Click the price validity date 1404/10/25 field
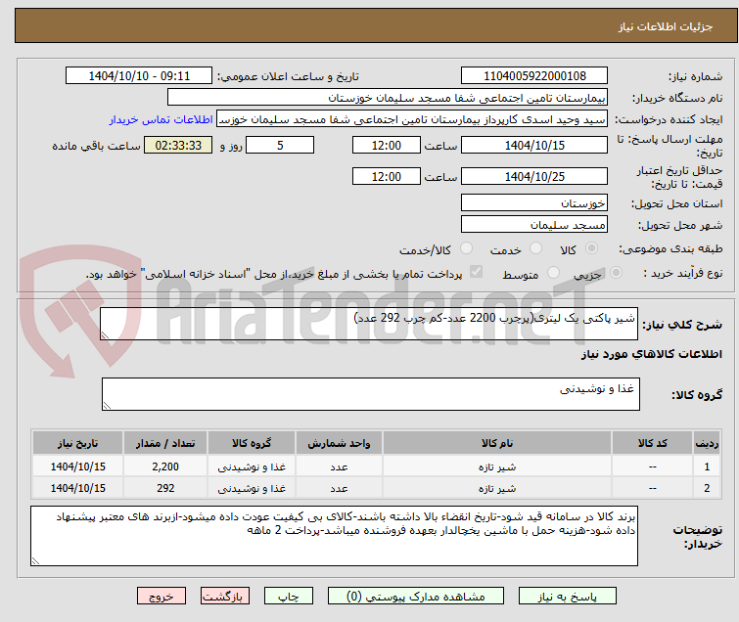The width and height of the screenshot is (739, 622). 534,177
